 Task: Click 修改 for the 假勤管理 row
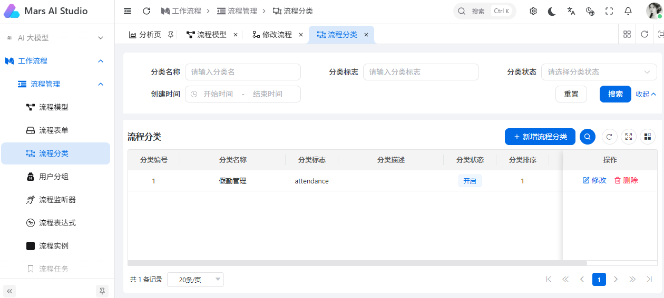pos(594,180)
